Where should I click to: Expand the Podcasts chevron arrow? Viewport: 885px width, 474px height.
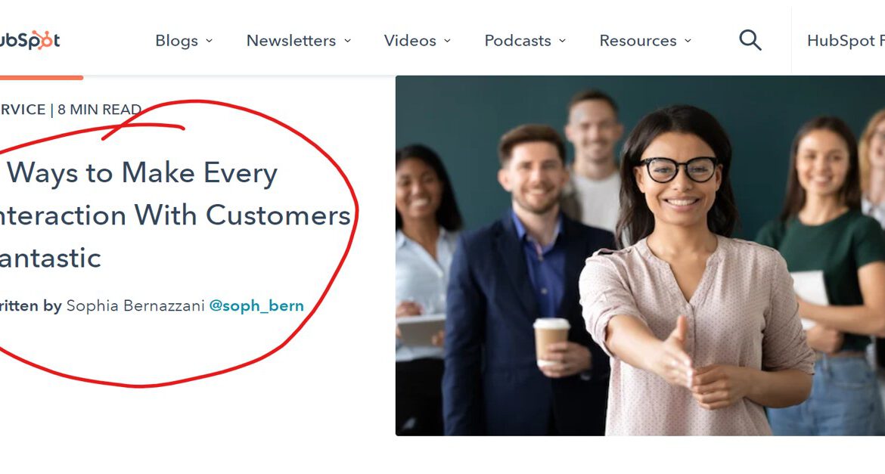click(562, 41)
